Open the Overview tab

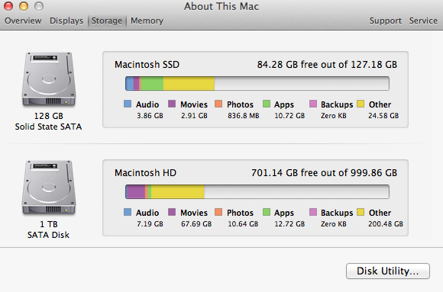click(x=23, y=21)
